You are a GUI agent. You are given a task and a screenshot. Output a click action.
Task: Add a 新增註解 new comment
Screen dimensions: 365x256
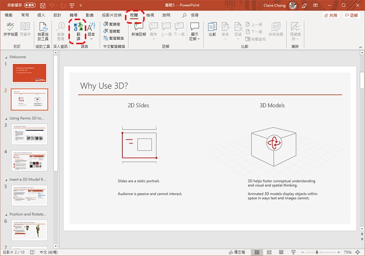pyautogui.click(x=139, y=30)
